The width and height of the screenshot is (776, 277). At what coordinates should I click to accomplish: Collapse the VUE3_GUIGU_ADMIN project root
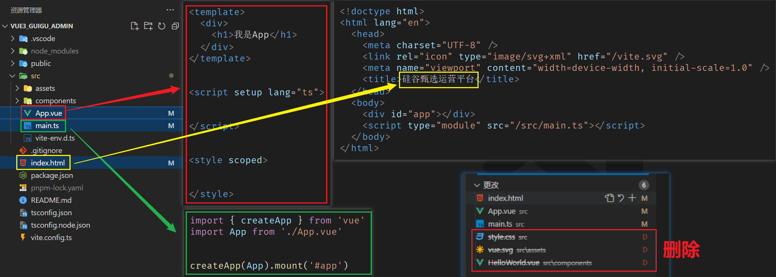click(5, 26)
